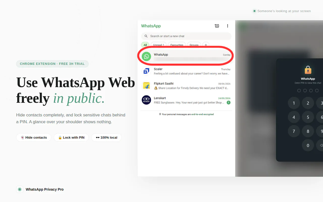Screen dimensions: 323x202
Task: Tap keypad digit 5
Action: pyautogui.click(x=308, y=117)
